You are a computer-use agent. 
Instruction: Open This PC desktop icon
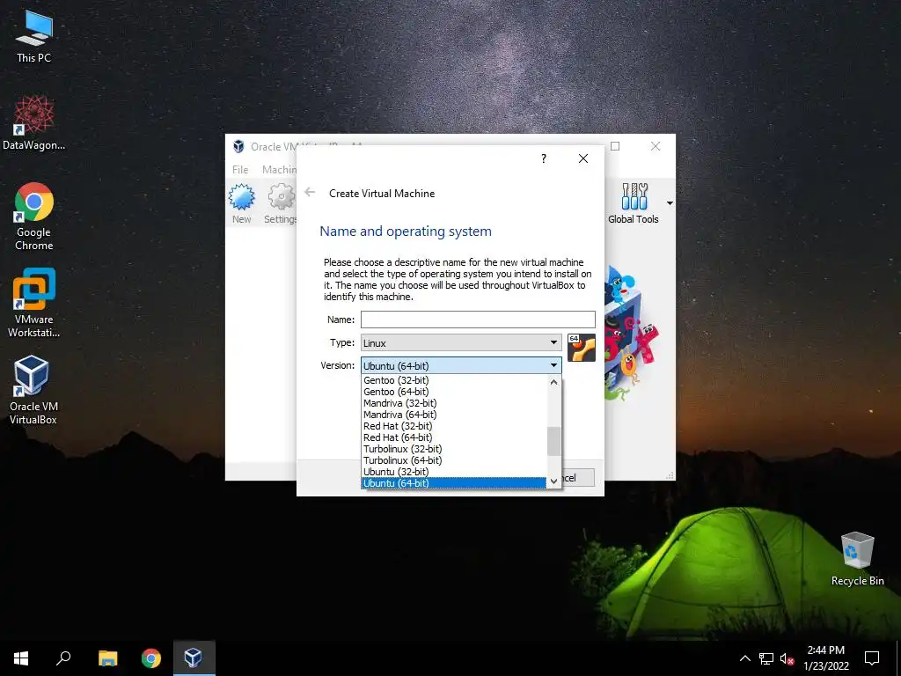pyautogui.click(x=34, y=36)
